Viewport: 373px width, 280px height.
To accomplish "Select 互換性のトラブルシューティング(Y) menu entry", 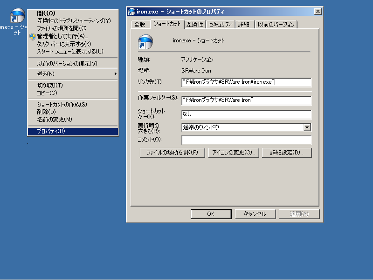I will click(73, 21).
